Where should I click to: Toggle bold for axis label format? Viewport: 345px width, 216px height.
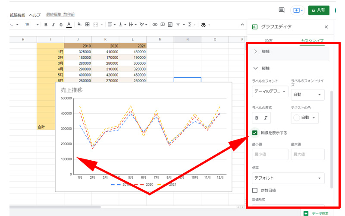click(257, 118)
